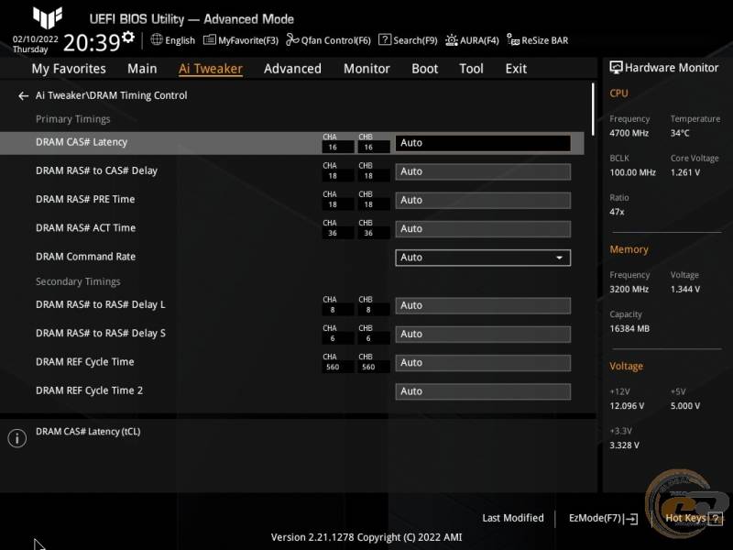Click the CPU Frequency value 4700 MHz
This screenshot has height=550, width=733.
629,133
